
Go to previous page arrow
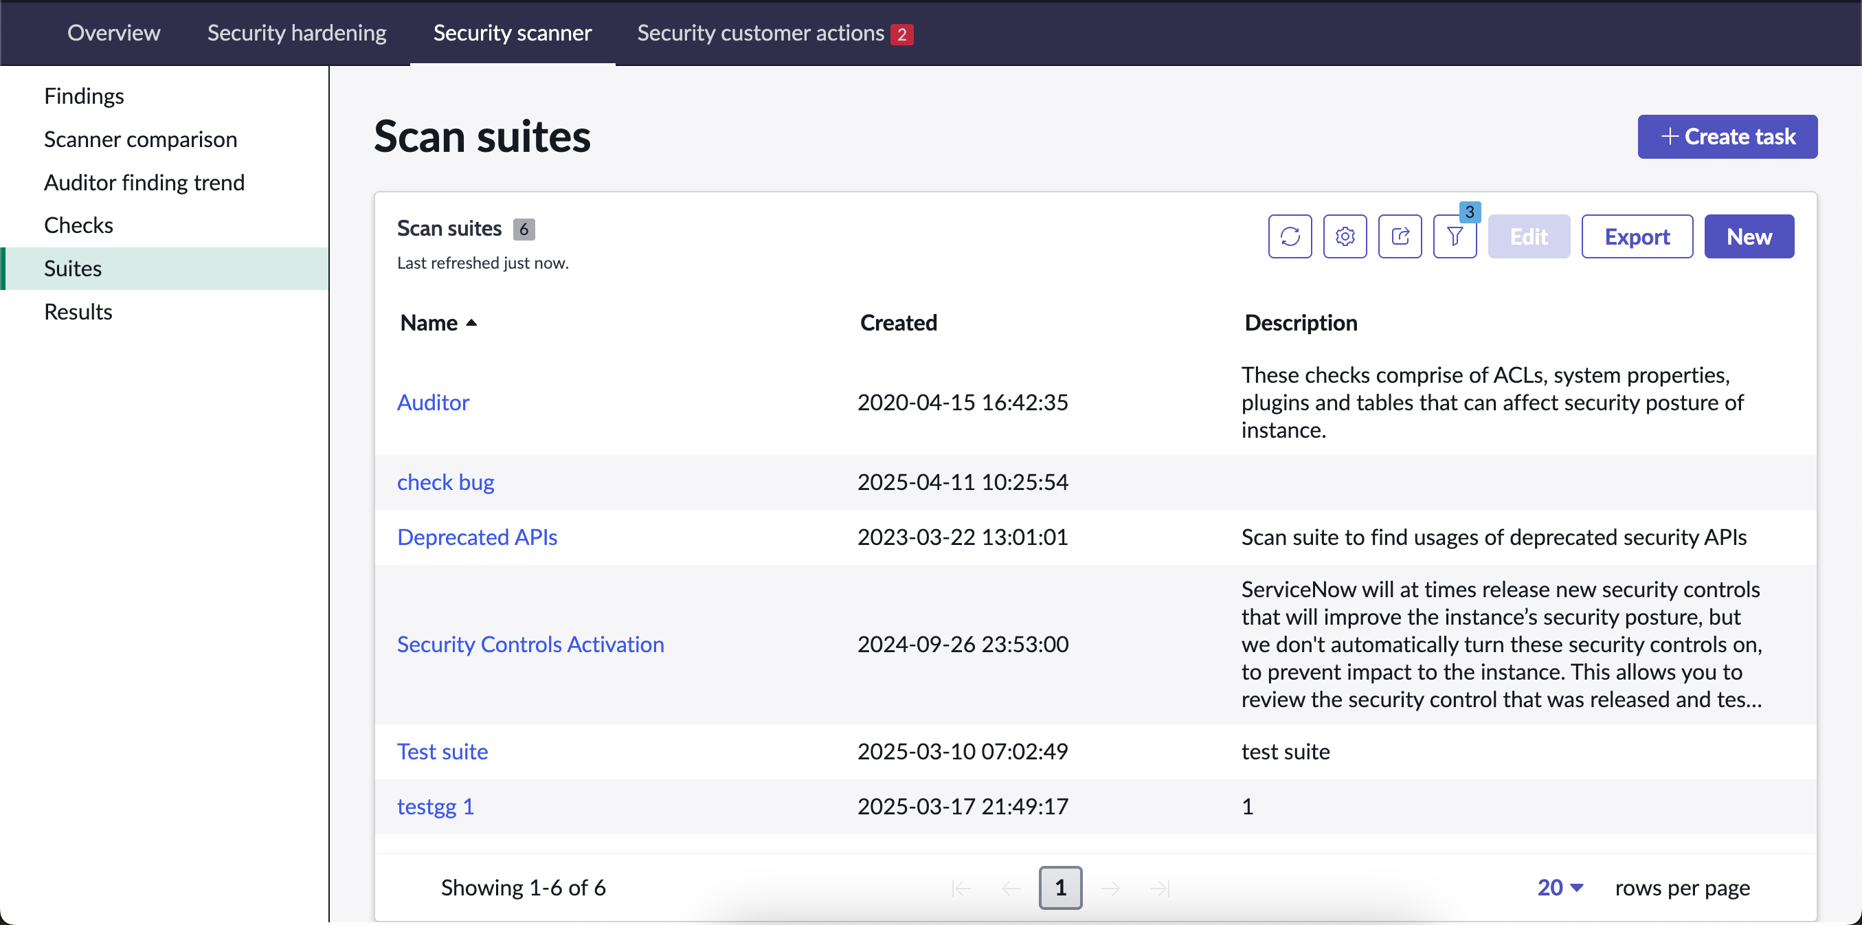pos(1011,887)
